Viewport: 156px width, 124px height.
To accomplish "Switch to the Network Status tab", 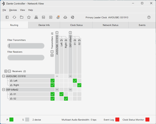I will coord(110,25).
